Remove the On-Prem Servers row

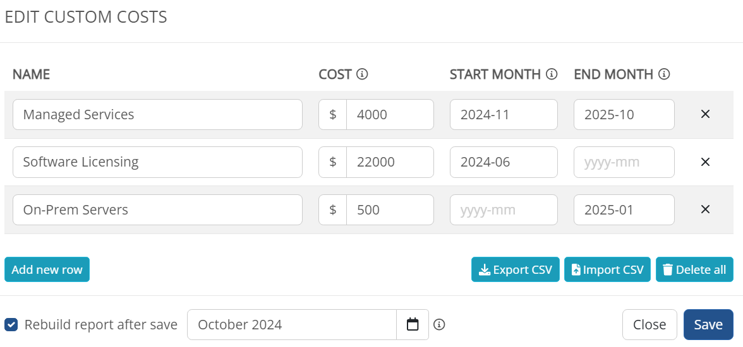[705, 209]
